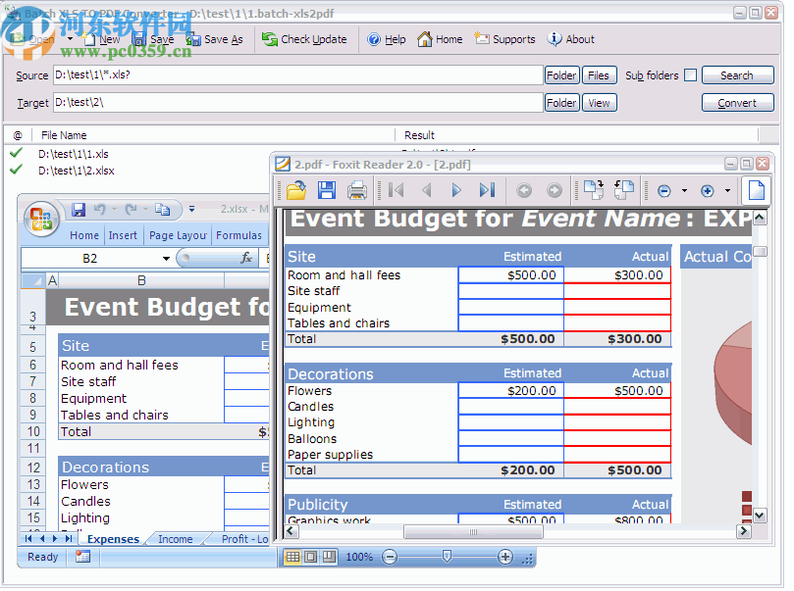
Task: Open a document using Foxit Reader's Open icon
Action: click(x=295, y=190)
